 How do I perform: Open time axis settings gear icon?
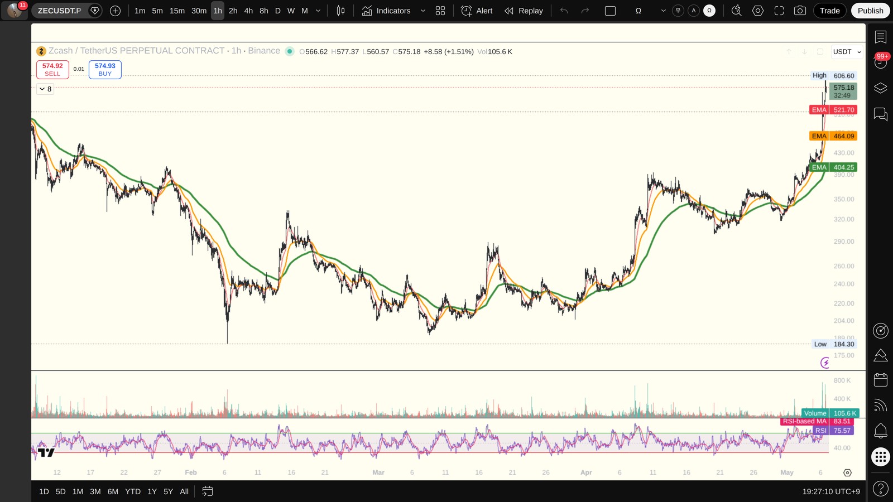coord(847,472)
